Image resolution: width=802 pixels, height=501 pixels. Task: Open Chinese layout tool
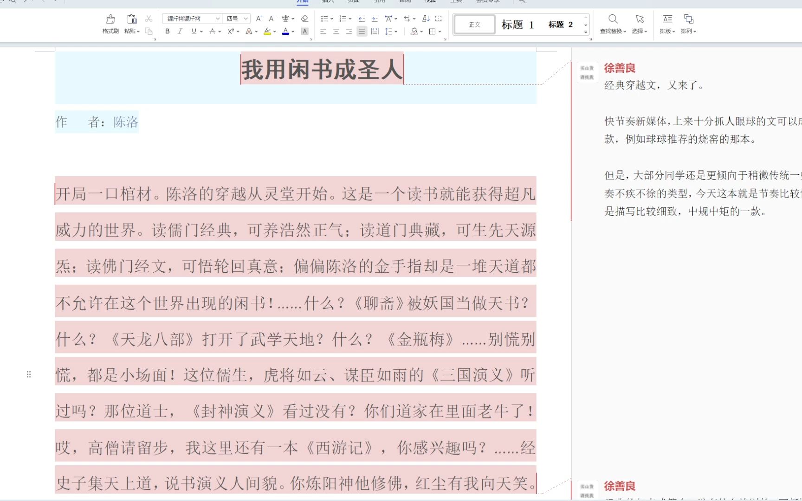coord(388,19)
